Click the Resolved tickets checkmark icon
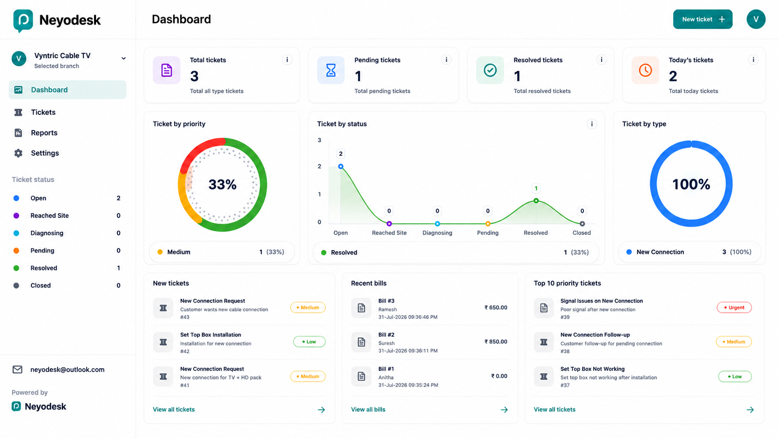The image size is (779, 438). point(490,70)
